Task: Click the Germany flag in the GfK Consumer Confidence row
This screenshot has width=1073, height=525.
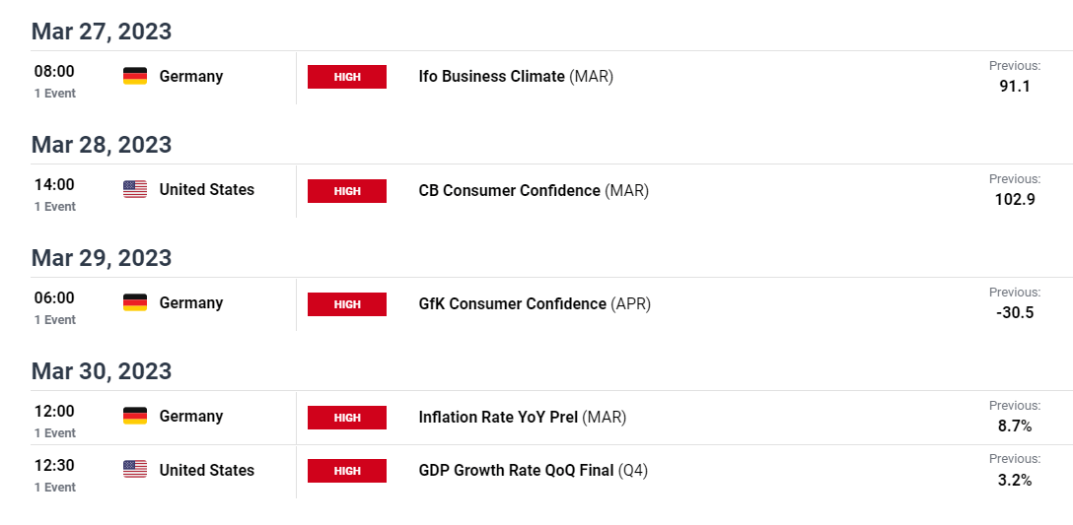Action: [135, 302]
